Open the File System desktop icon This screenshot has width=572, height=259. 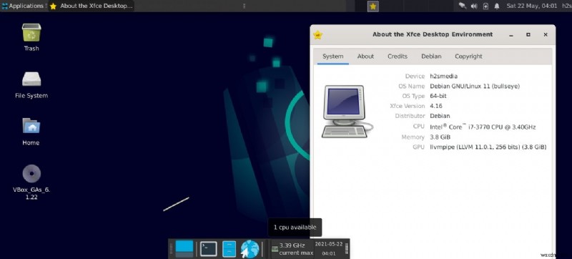pos(31,84)
